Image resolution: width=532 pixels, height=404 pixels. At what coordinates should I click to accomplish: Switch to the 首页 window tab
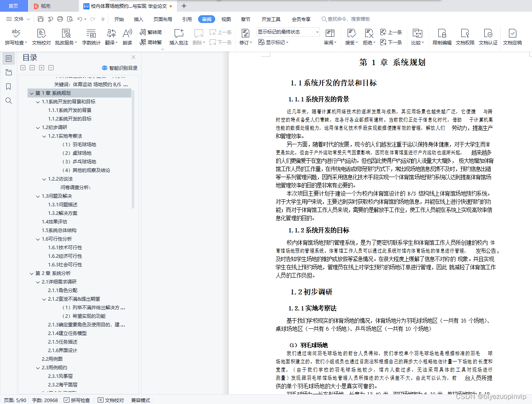tap(14, 6)
